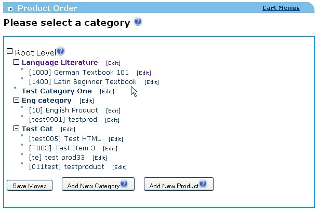The image size is (319, 211).
Task: Click help icon on Add New Category button
Action: pos(124,184)
